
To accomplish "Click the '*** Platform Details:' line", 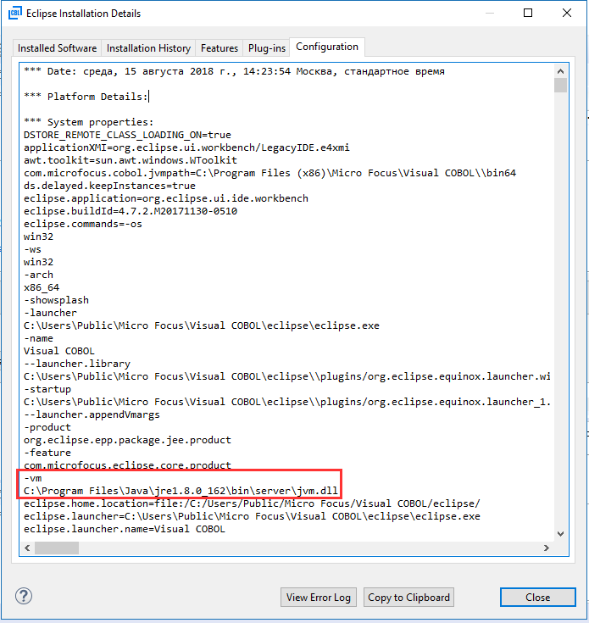I will point(86,97).
